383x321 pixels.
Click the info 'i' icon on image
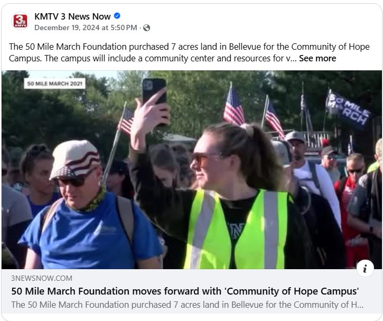coord(365,269)
